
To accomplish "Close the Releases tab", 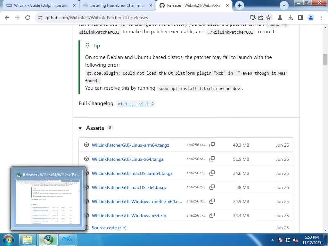I will 227,5.
